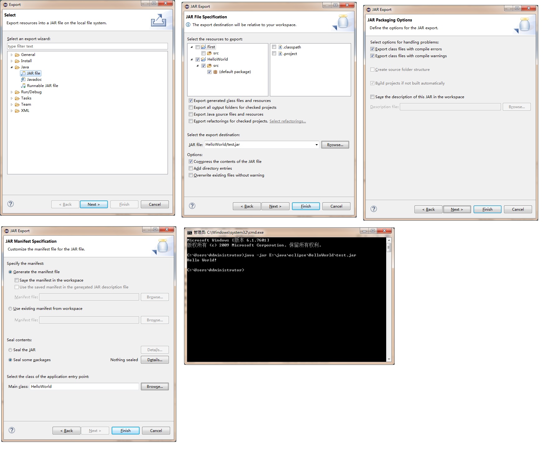This screenshot has width=546, height=450.
Task: Collapse the Java category
Action: pos(12,67)
